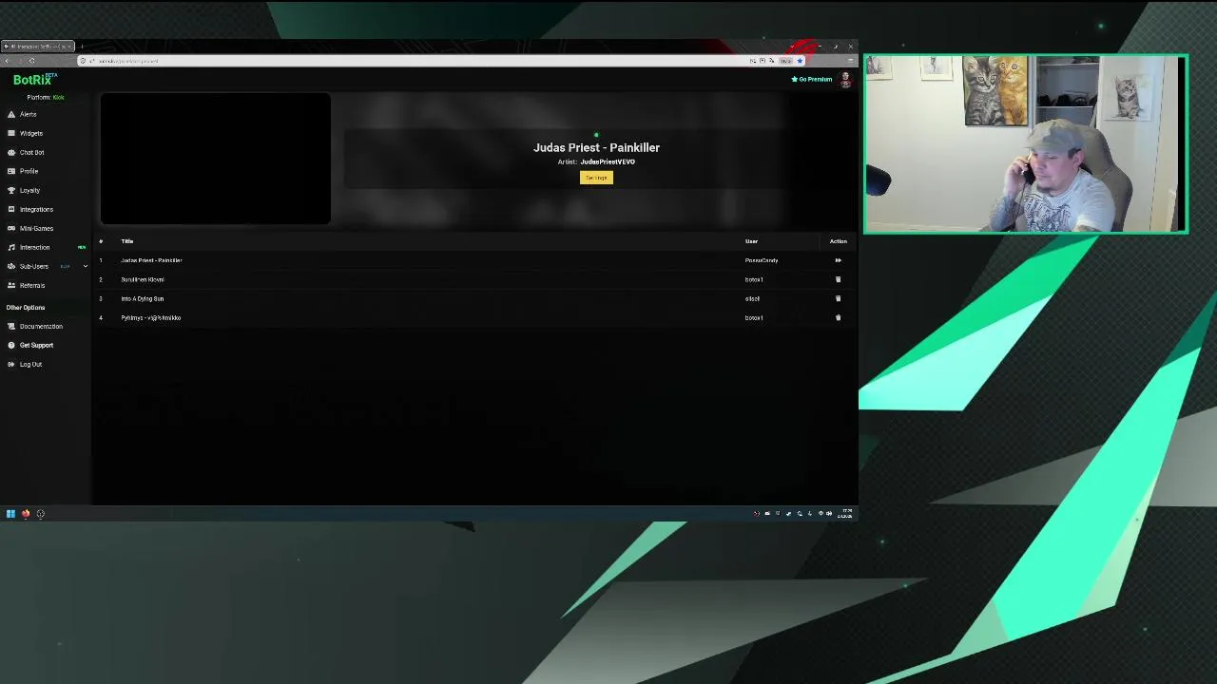Open Mini-Games from the sidebar
The width and height of the screenshot is (1217, 684).
coord(37,228)
